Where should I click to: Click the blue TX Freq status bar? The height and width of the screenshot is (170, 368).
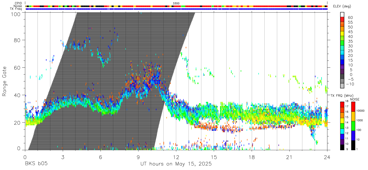tap(176, 9)
